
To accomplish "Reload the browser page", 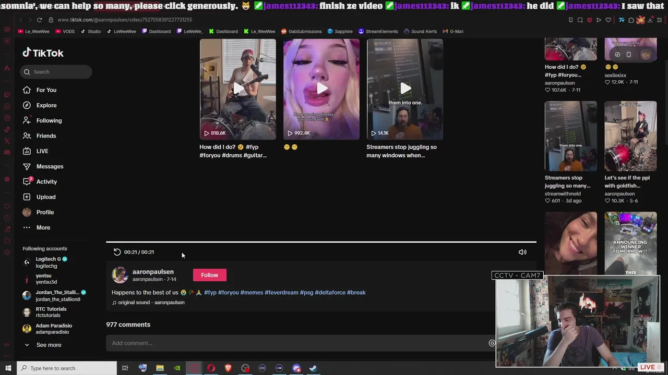I will (x=39, y=20).
